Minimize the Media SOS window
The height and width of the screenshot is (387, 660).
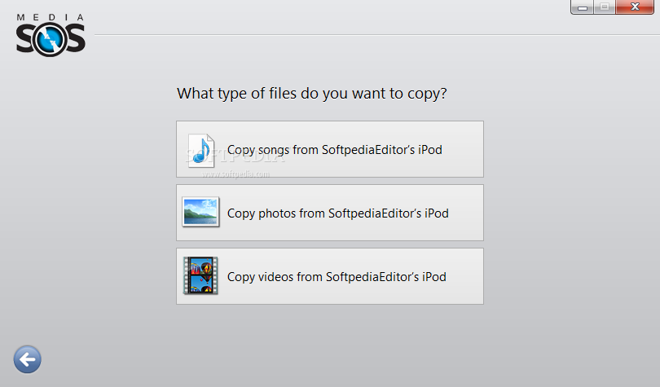coord(583,7)
